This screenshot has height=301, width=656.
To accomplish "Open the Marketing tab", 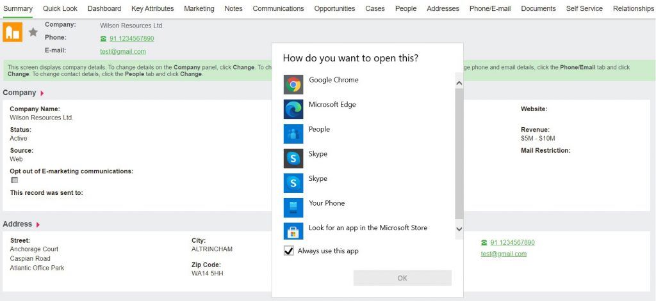I will 199,8.
